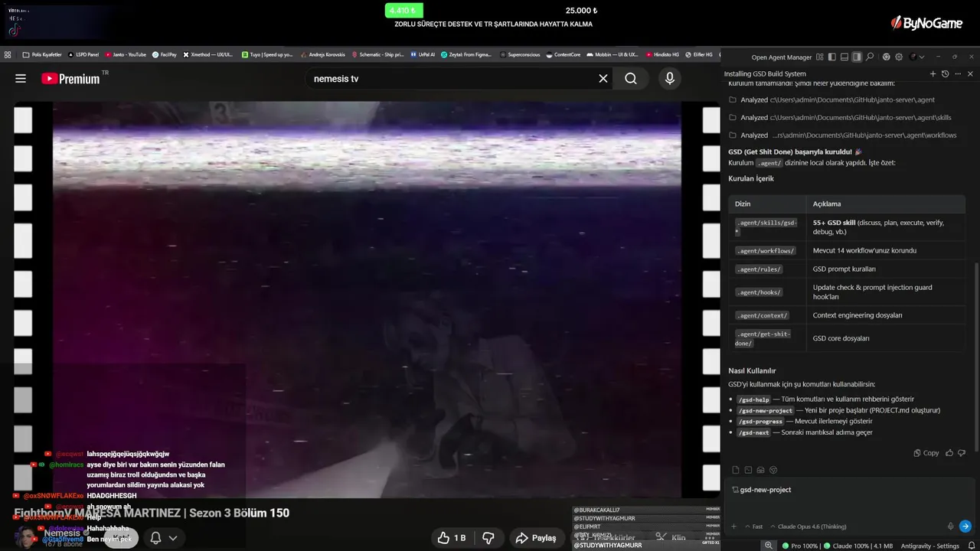Click the /gsd-help command text
Viewport: 980px width, 551px height.
(754, 399)
